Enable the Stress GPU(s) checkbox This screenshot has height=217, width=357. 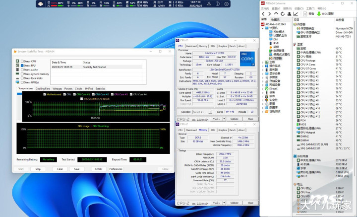point(22,82)
